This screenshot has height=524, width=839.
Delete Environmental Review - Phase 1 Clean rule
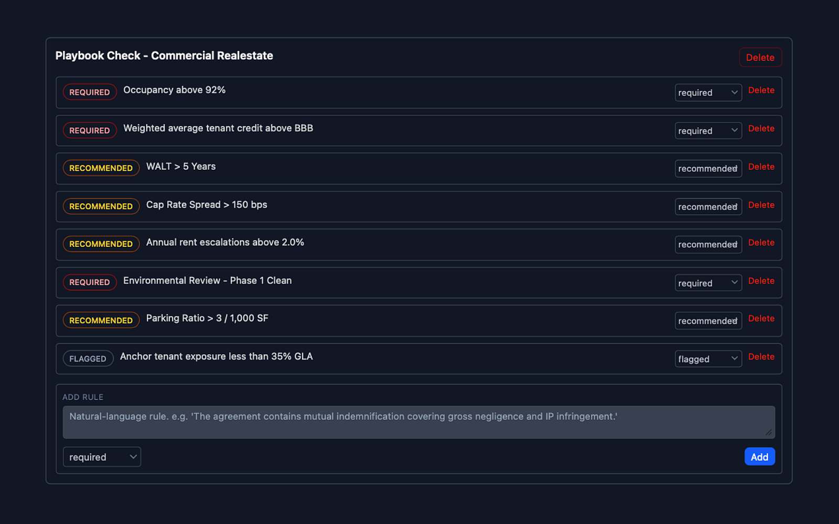tap(761, 281)
